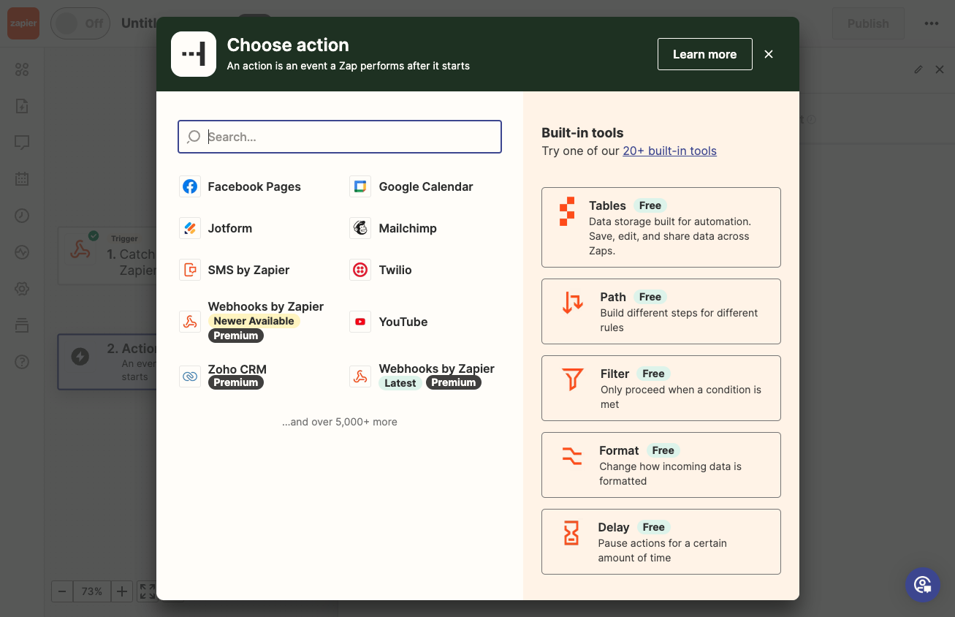The width and height of the screenshot is (955, 617).
Task: Open the apps grid sidebar icon
Action: coord(22,69)
